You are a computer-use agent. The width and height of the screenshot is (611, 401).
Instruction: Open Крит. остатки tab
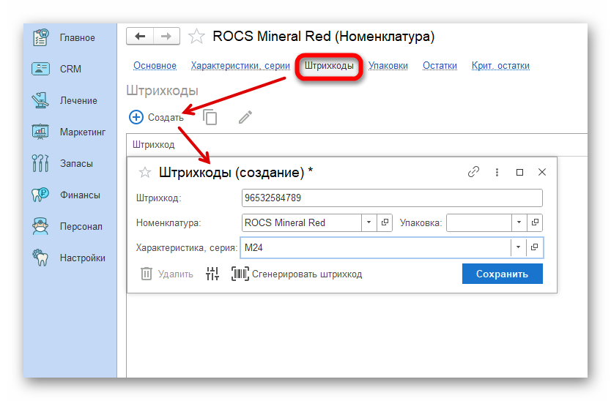click(x=500, y=66)
